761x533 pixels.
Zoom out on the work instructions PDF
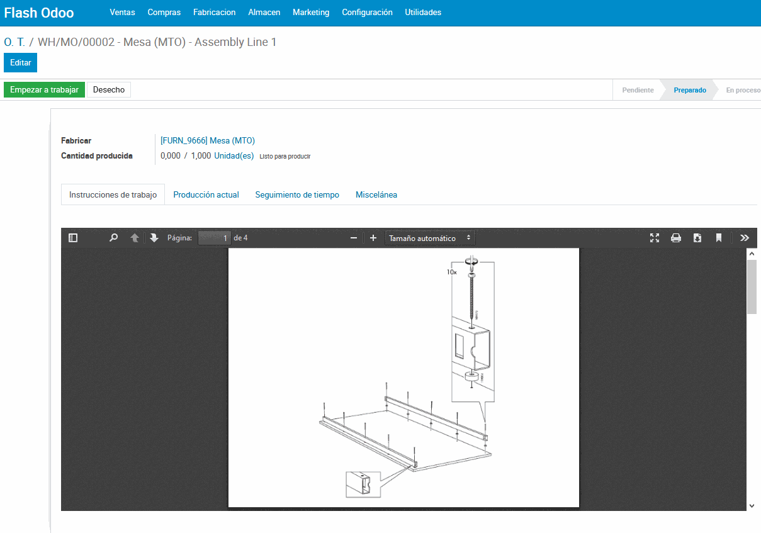[x=353, y=238]
